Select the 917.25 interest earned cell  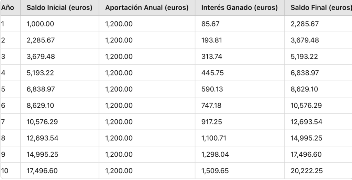coord(212,122)
